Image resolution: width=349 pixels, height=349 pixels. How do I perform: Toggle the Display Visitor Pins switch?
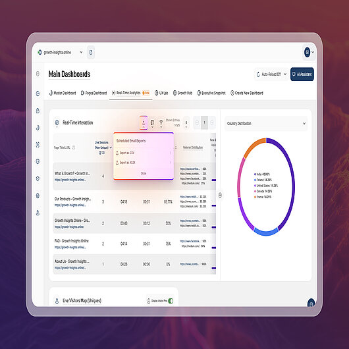pos(171,301)
